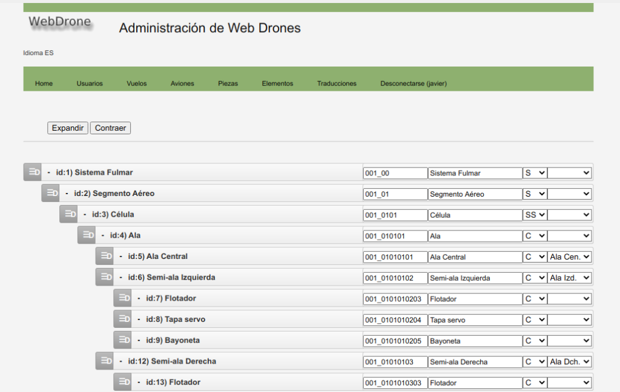Viewport: 620px width, 392px height.
Task: Click the WebDrone logo
Action: [60, 23]
